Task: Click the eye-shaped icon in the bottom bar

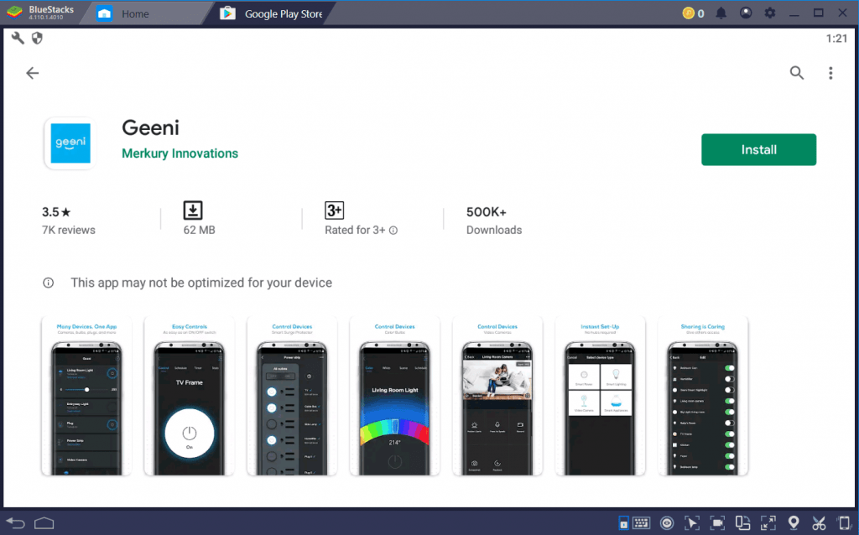Action: pos(667,523)
